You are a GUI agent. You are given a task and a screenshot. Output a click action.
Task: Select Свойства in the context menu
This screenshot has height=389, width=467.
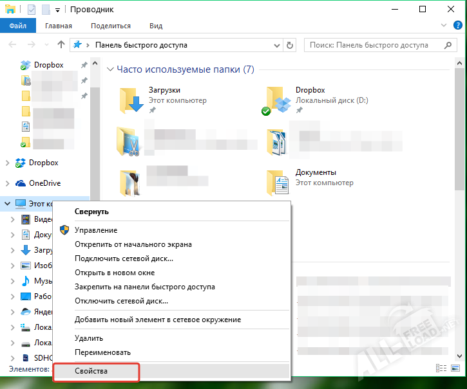[91, 372]
